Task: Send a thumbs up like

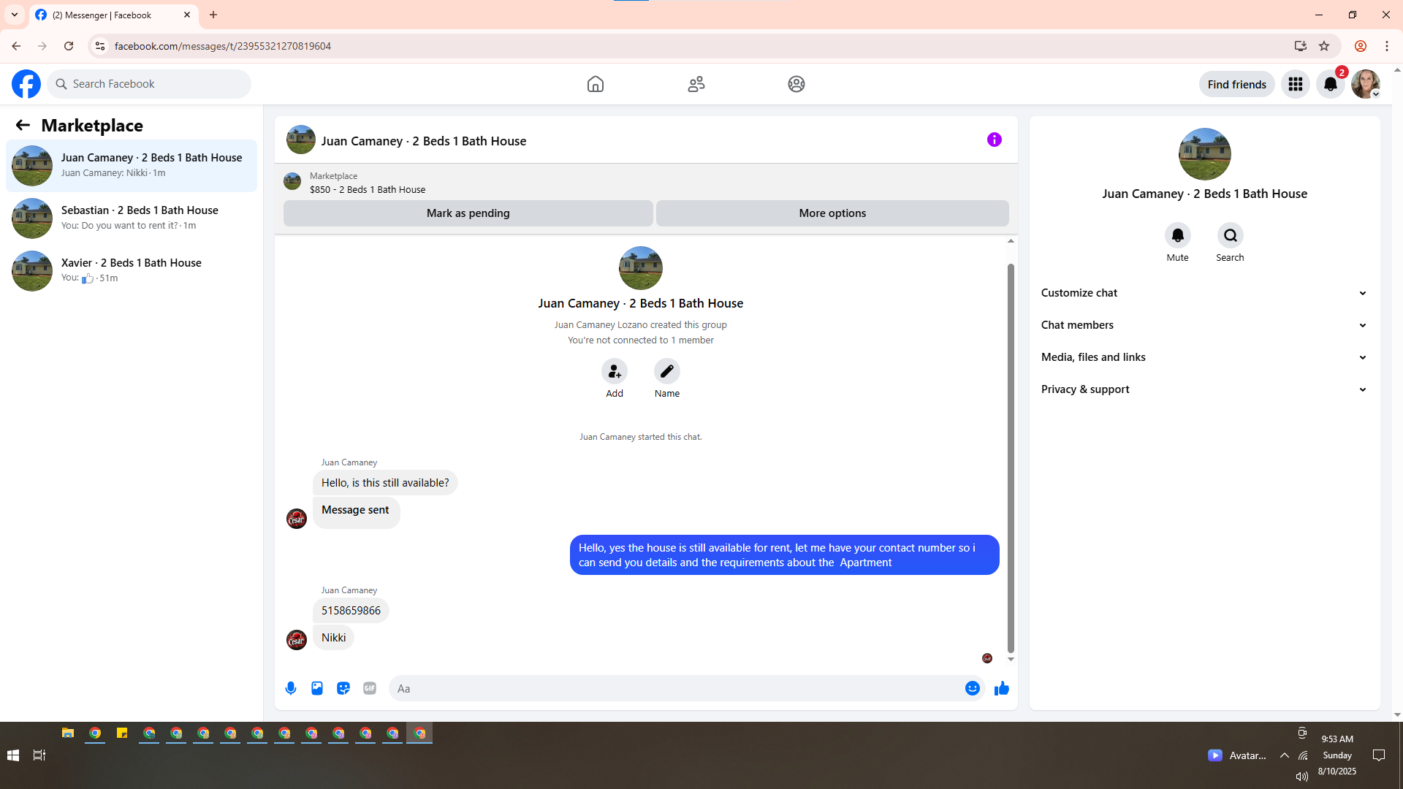Action: pyautogui.click(x=1001, y=688)
